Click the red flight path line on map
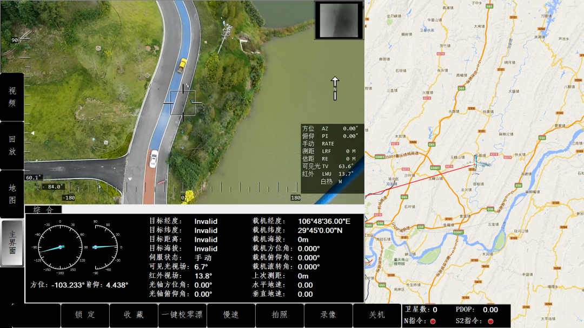 click(421, 180)
